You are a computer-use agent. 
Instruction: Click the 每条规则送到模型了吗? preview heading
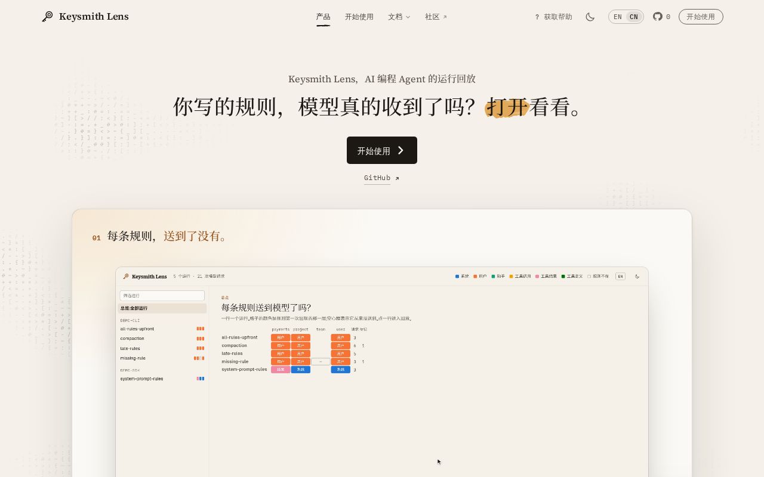[266, 308]
